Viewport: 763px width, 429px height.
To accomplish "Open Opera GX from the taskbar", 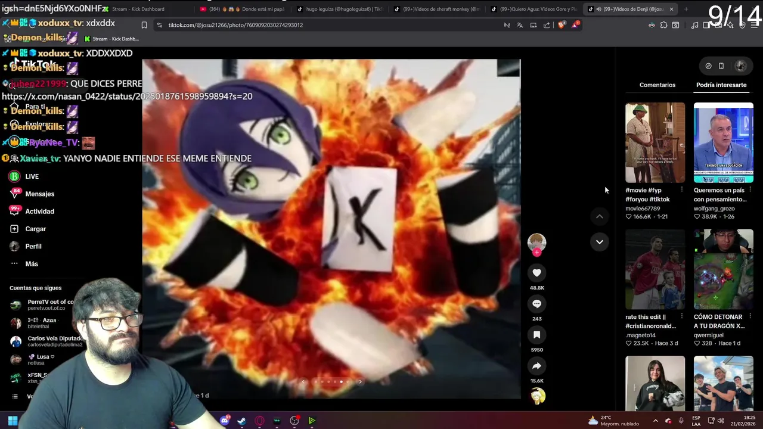I will (259, 421).
